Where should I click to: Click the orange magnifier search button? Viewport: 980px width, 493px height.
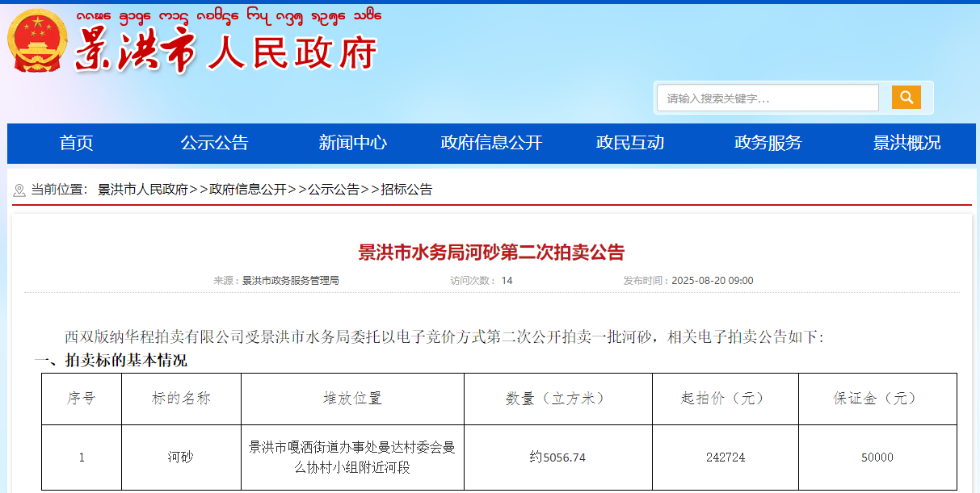(906, 98)
